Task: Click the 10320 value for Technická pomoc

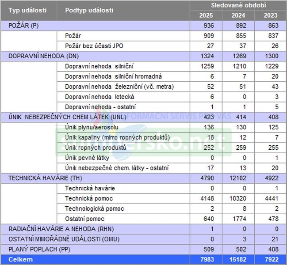Action: point(237,198)
